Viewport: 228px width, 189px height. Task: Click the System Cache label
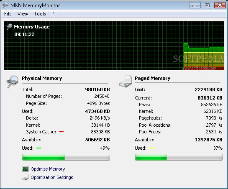[x=41, y=132]
